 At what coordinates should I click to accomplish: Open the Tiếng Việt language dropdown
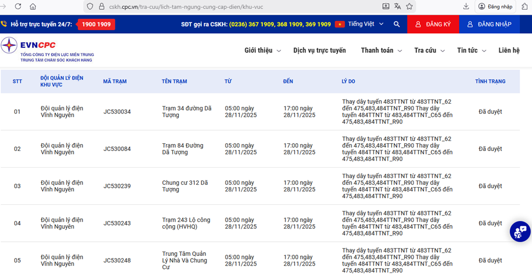(x=366, y=24)
